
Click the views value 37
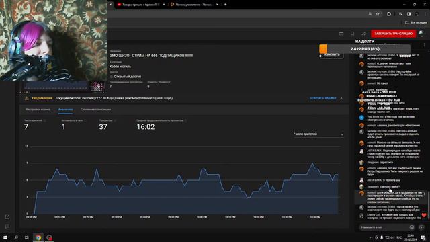pyautogui.click(x=103, y=127)
